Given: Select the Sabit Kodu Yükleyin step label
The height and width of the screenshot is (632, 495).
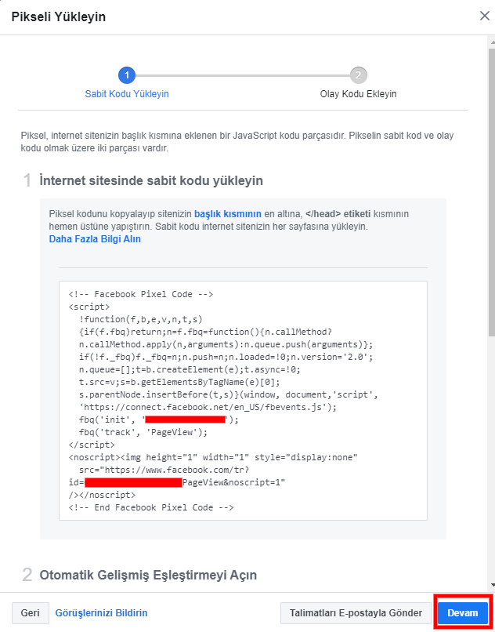Looking at the screenshot, I should click(126, 93).
